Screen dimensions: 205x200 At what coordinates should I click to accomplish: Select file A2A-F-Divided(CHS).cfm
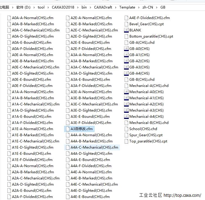coord(30,197)
